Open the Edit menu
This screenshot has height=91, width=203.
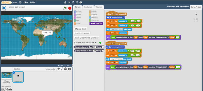click(x=33, y=2)
